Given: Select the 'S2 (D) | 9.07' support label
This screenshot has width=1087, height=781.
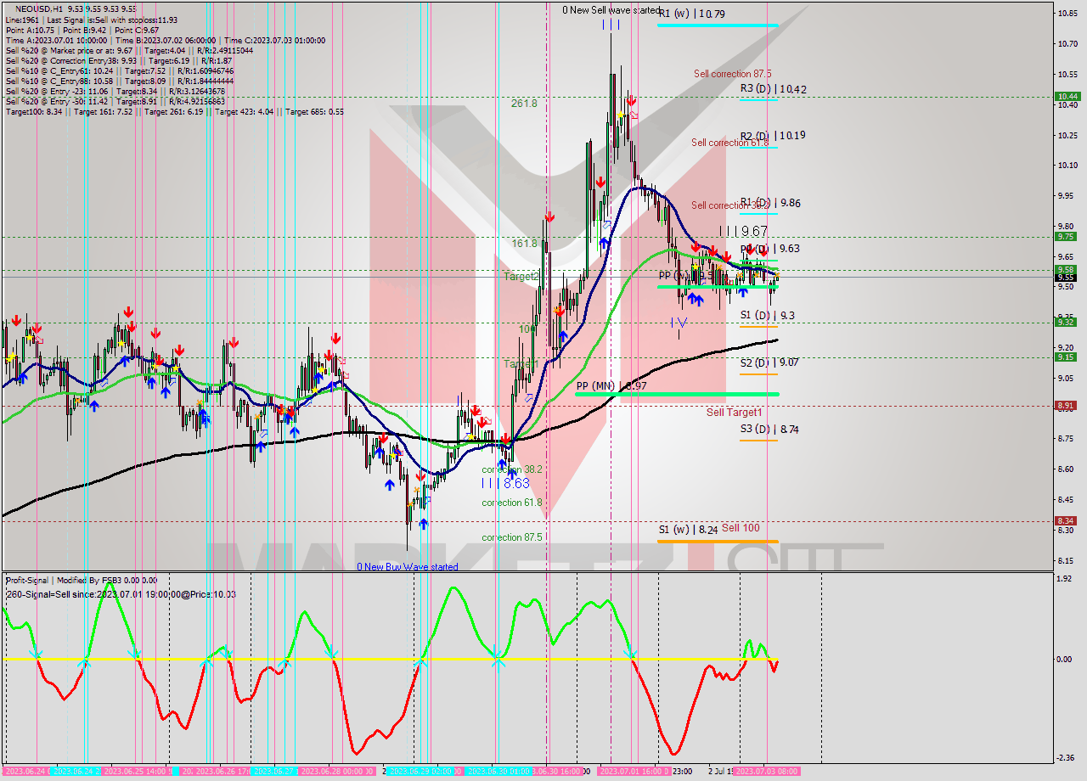Looking at the screenshot, I should click(769, 362).
